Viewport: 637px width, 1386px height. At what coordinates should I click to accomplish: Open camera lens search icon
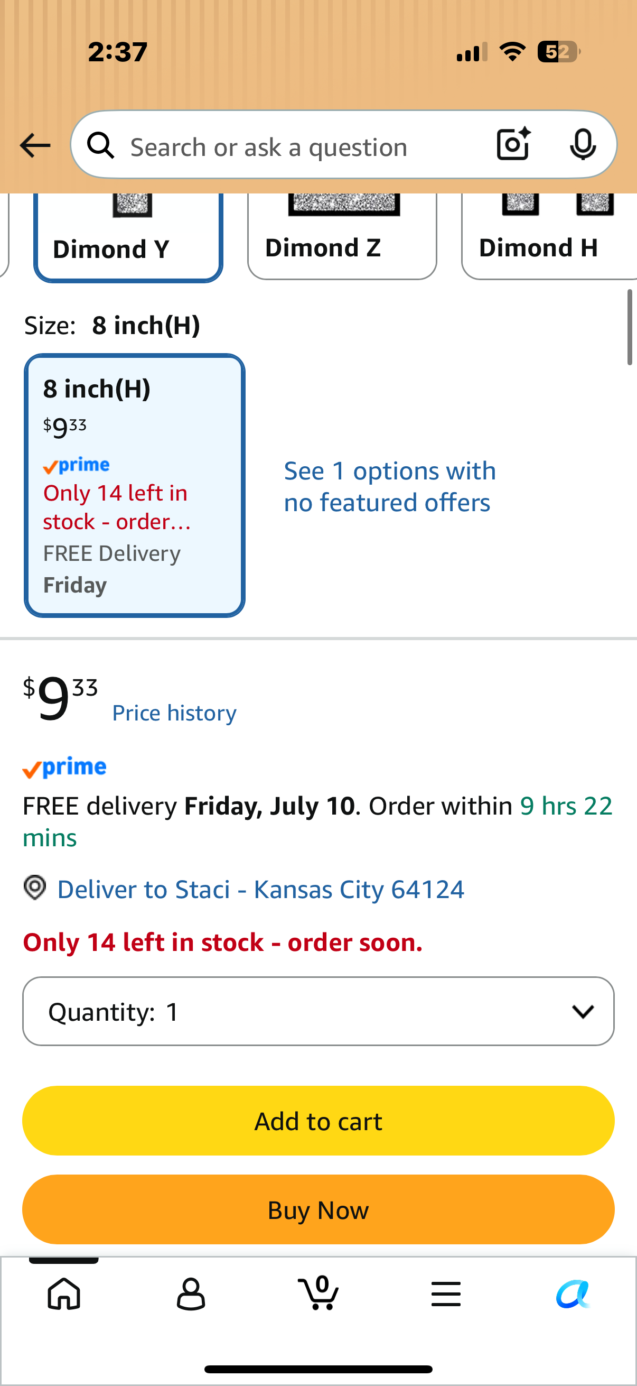pos(513,144)
